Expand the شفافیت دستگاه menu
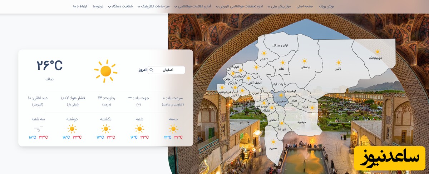Screen dimensions: 429x174 point(120,6)
